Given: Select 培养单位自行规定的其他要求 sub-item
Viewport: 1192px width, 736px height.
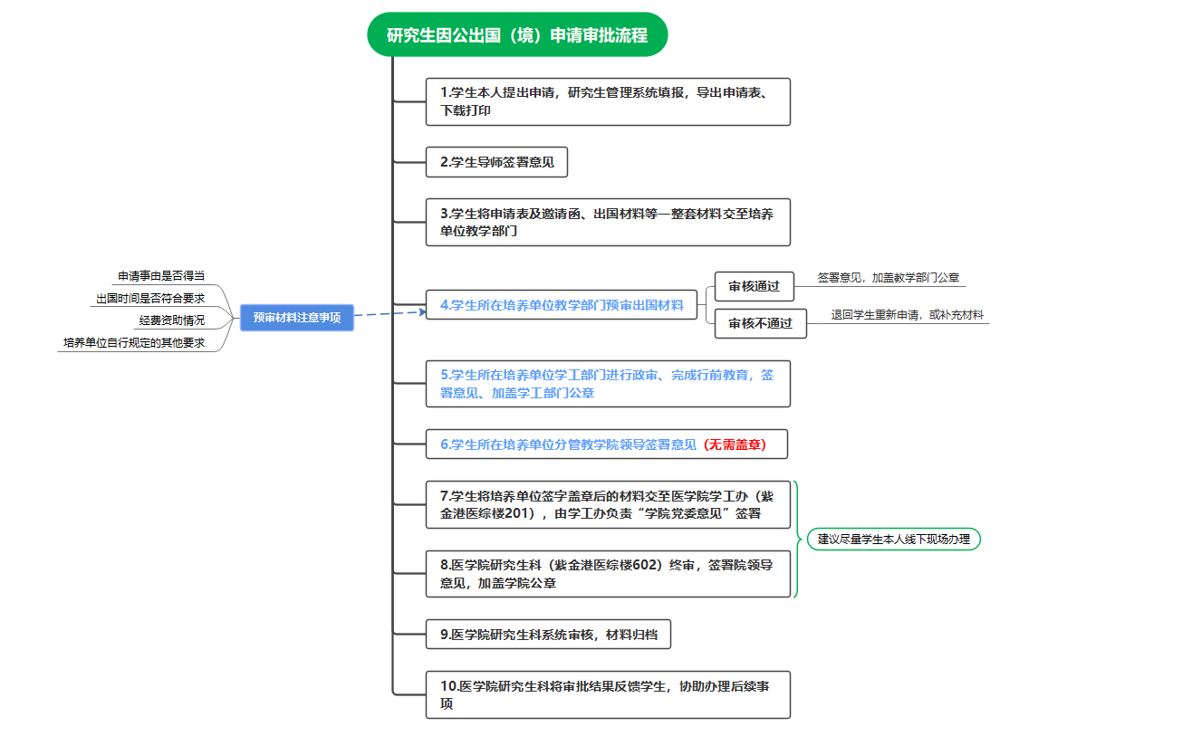Looking at the screenshot, I should click(133, 343).
